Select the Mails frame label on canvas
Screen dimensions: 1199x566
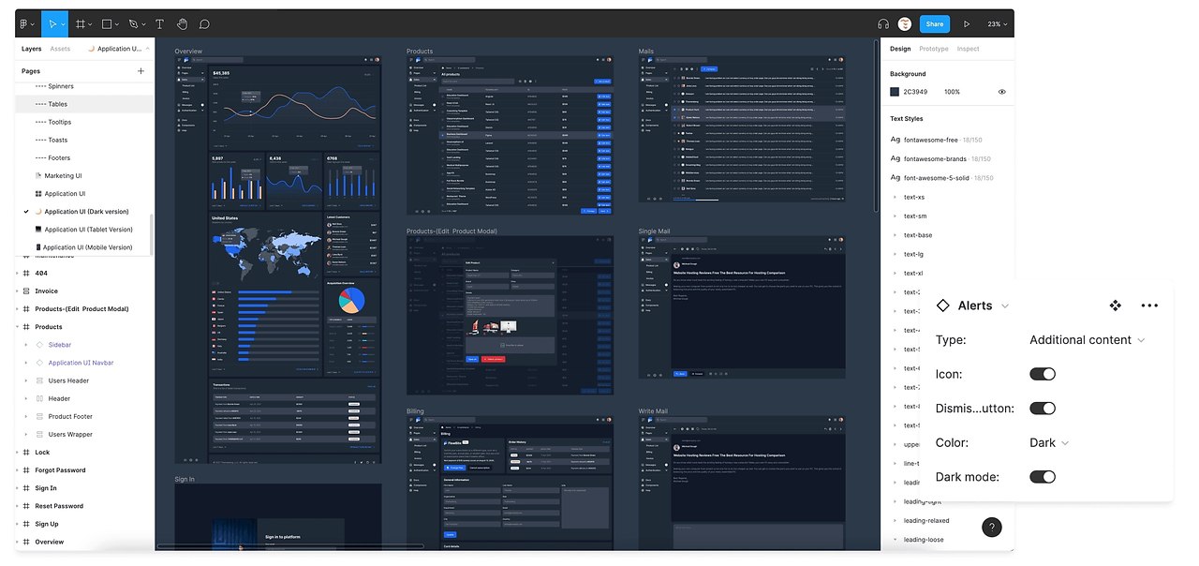coord(646,52)
